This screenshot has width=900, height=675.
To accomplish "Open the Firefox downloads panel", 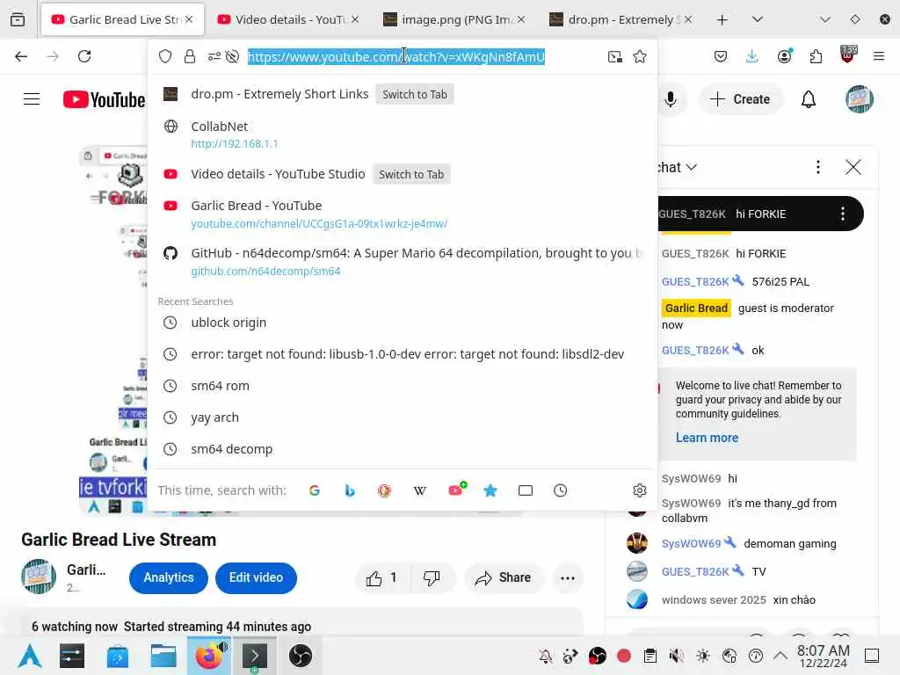I will click(752, 56).
